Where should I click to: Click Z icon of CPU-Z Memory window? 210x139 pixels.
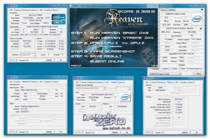[x=145, y=78]
